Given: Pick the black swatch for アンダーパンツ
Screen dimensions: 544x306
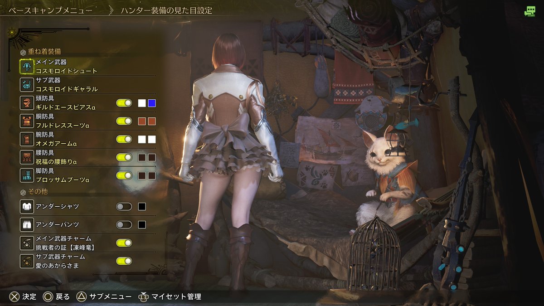Looking at the screenshot, I should [x=142, y=225].
